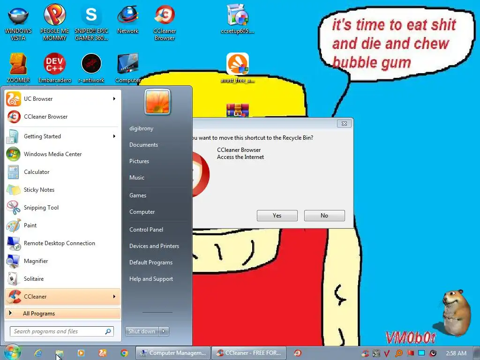Click the red V tray icon
Image resolution: width=480 pixels, height=360 pixels.
pyautogui.click(x=387, y=353)
